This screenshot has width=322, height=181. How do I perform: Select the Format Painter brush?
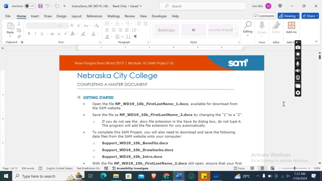(19, 36)
